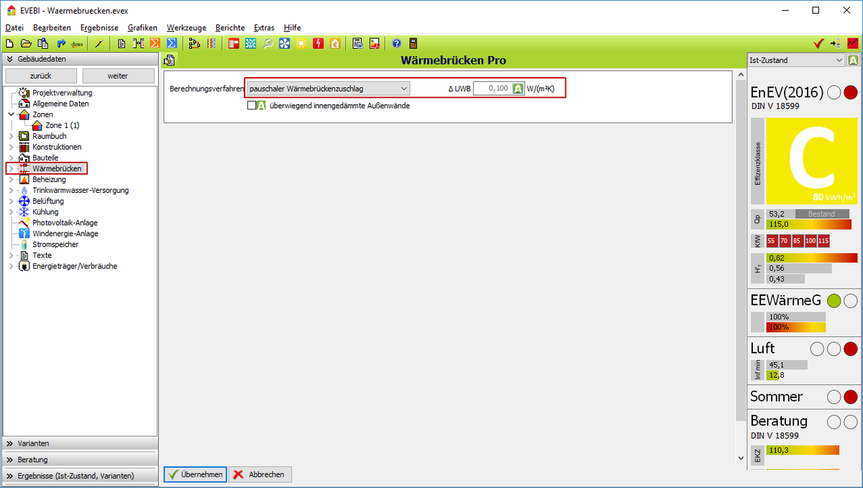Click the red checkmark icon at top right
The height and width of the screenshot is (488, 863).
click(818, 43)
